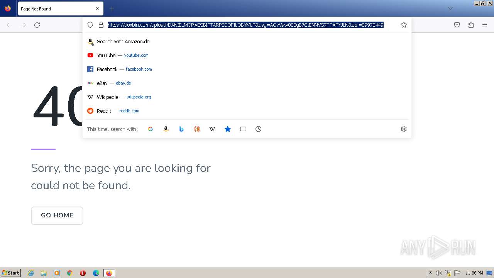494x278 pixels.
Task: Open Firefox application menu
Action: click(485, 25)
